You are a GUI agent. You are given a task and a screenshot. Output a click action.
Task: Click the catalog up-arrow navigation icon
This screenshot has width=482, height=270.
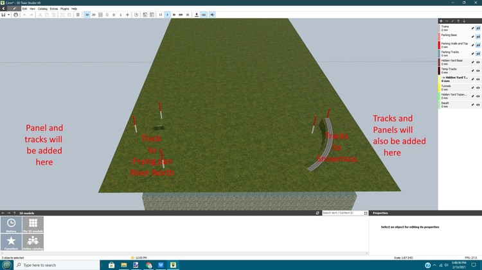coord(14,213)
